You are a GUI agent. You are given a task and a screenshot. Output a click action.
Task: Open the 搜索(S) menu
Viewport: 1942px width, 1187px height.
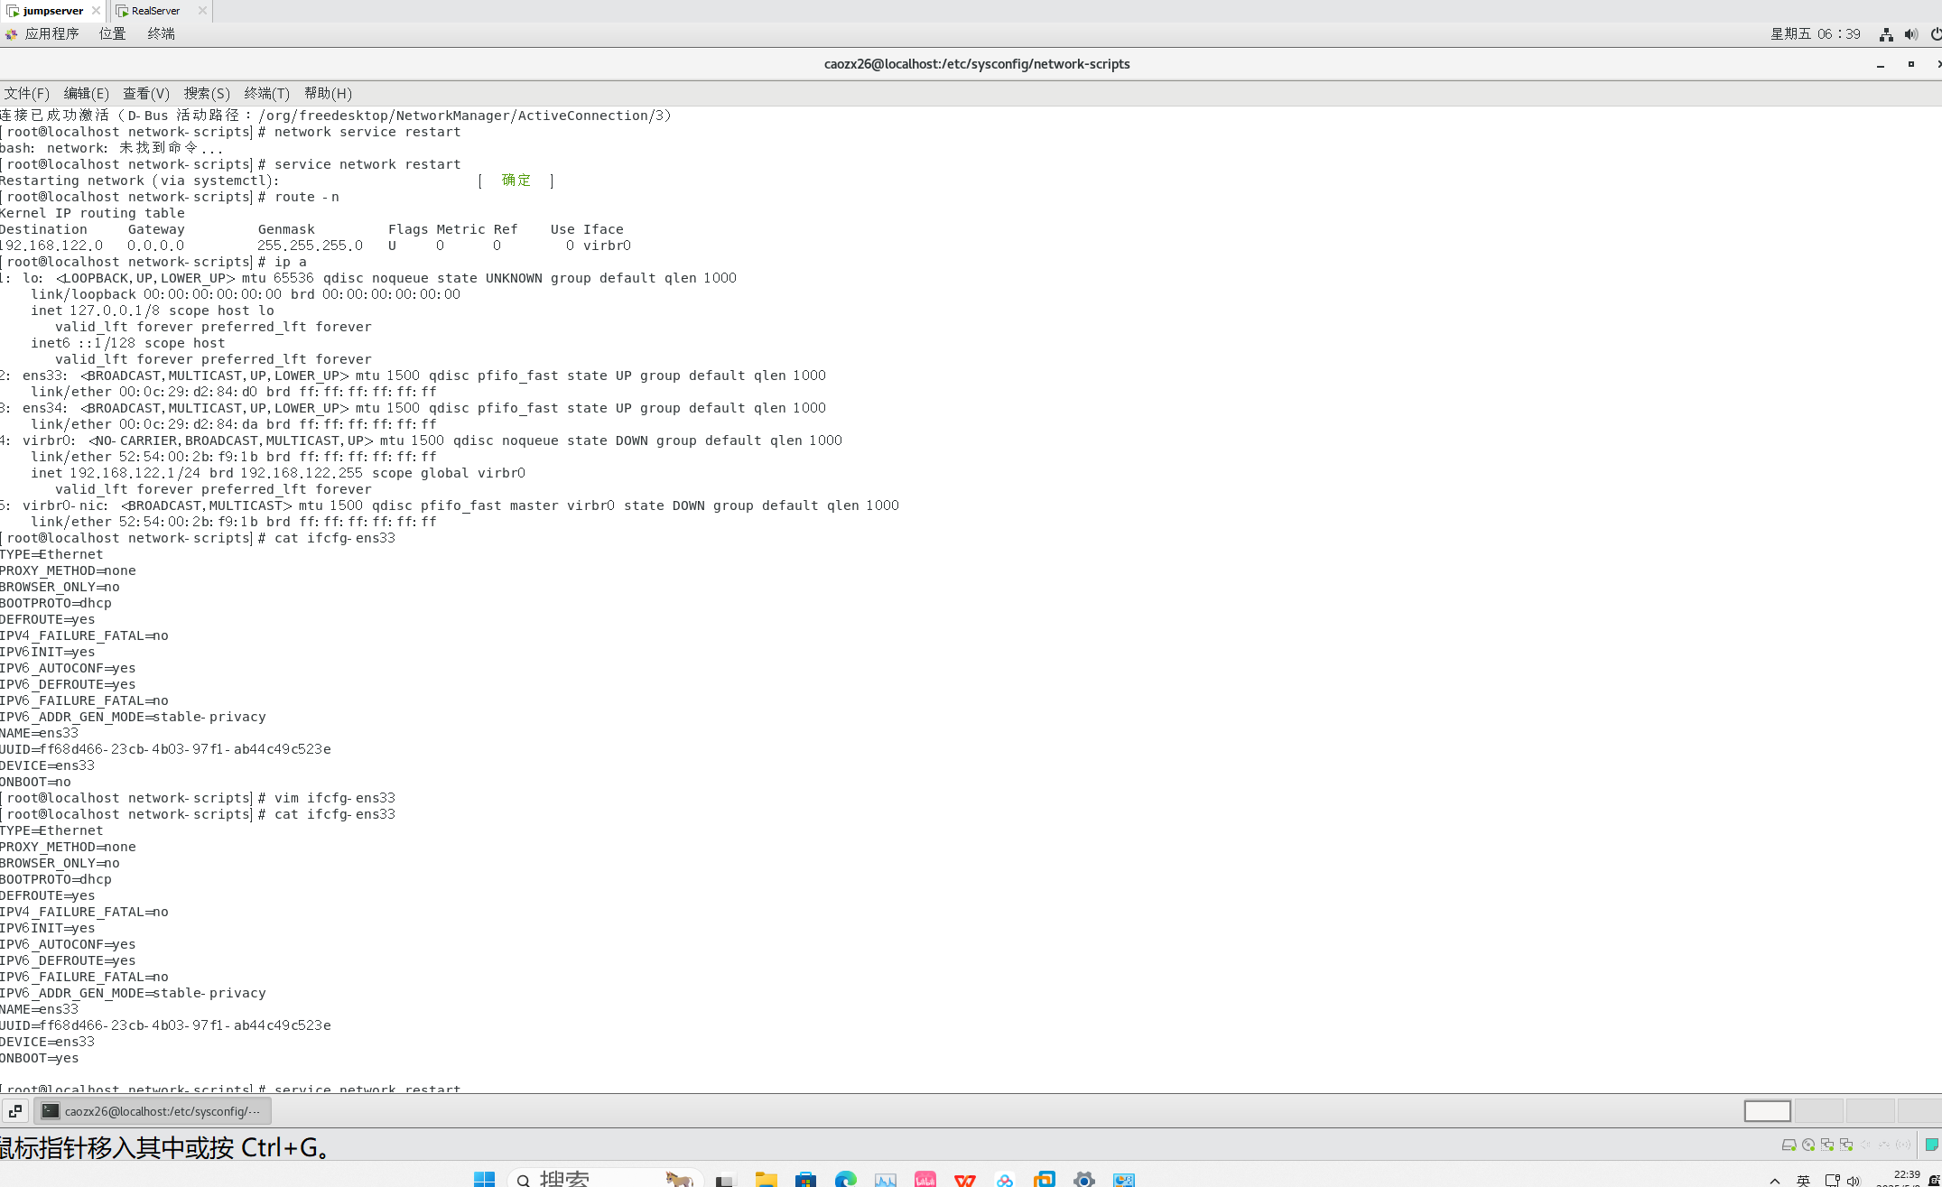pos(207,93)
